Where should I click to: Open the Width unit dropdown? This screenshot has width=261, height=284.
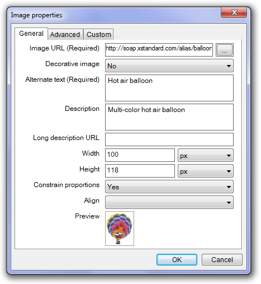(x=206, y=155)
